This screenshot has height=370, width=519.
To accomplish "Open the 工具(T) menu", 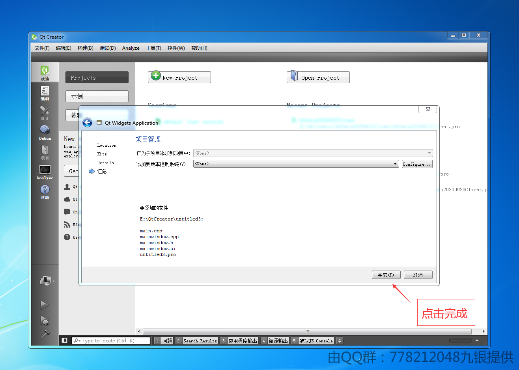I will (153, 48).
